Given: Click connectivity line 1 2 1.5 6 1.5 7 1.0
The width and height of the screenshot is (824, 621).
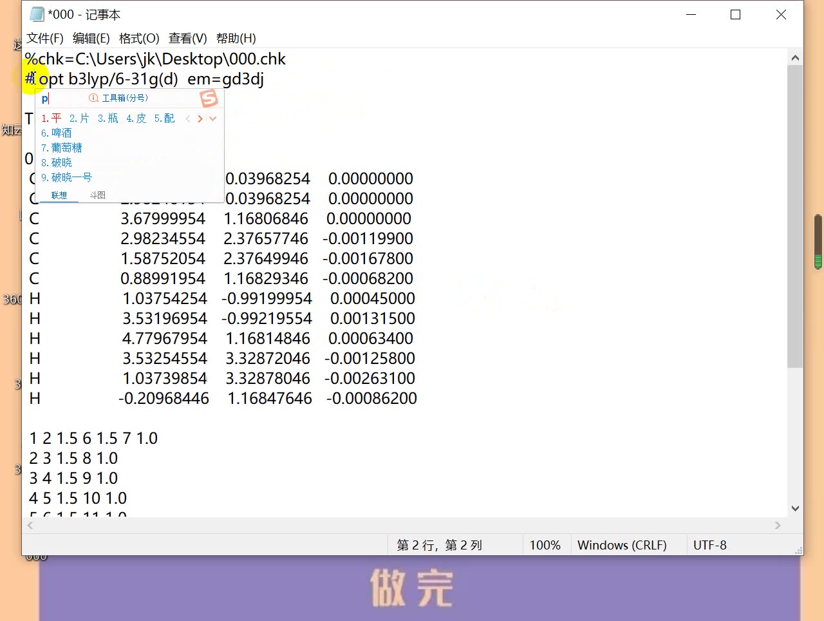Looking at the screenshot, I should 93,439.
